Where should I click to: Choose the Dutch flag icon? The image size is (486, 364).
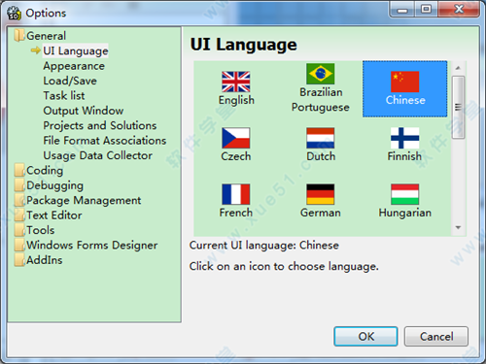(x=320, y=138)
